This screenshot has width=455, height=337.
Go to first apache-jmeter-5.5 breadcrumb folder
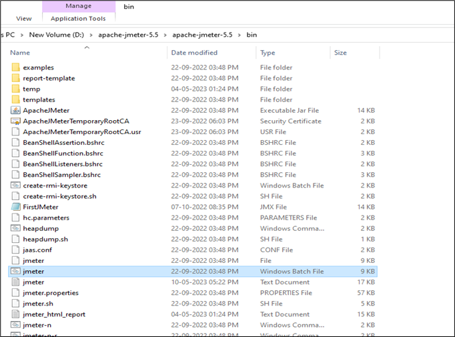click(128, 35)
